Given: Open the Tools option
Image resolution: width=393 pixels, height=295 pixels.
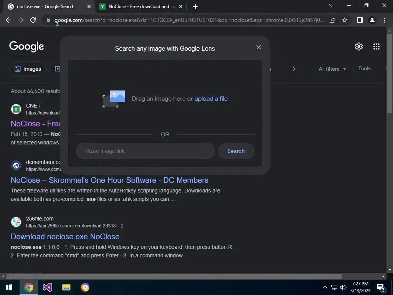Looking at the screenshot, I should (x=364, y=68).
